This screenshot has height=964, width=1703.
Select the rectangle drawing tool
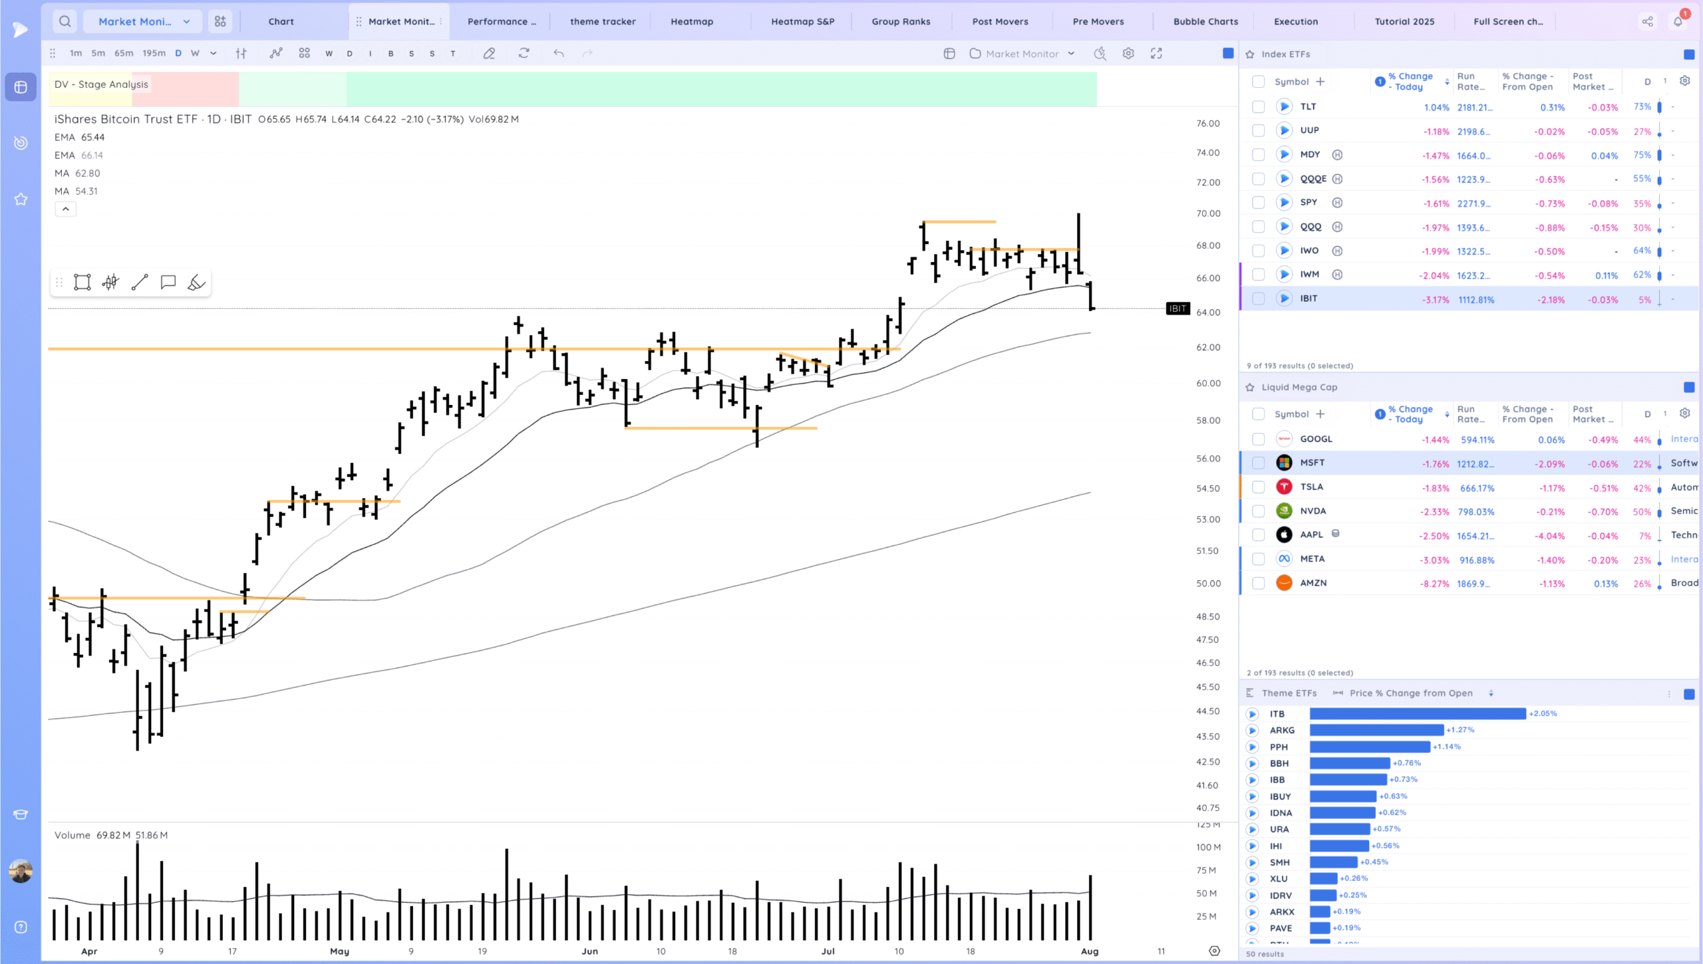point(82,283)
